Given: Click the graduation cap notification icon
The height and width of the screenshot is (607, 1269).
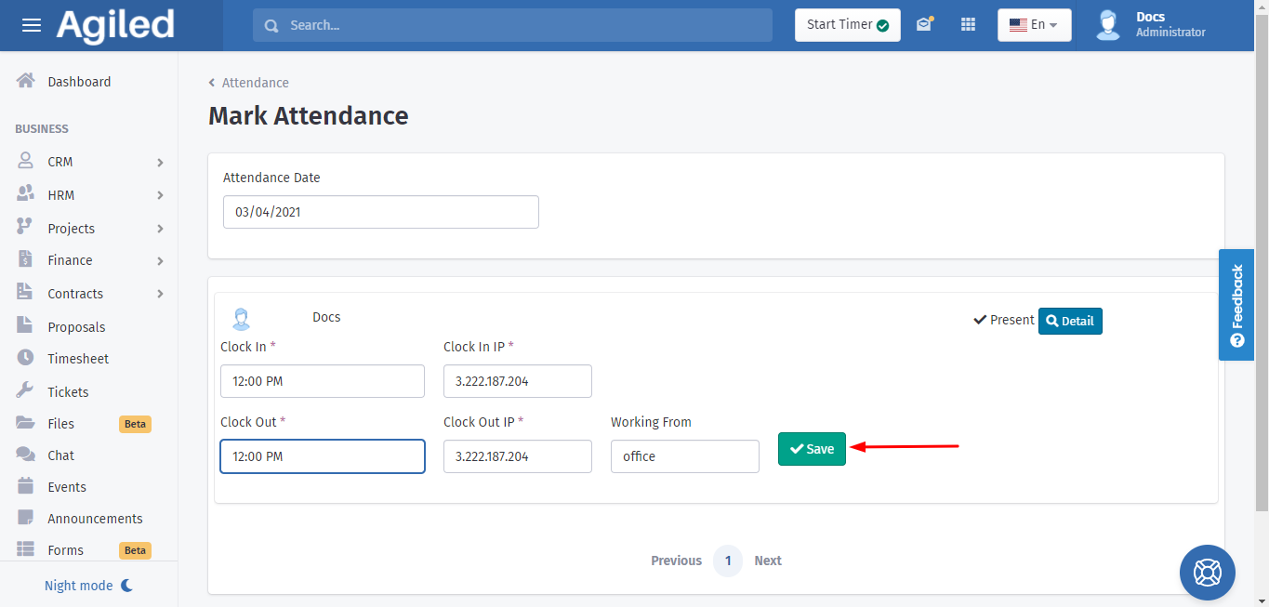Looking at the screenshot, I should click(x=923, y=25).
